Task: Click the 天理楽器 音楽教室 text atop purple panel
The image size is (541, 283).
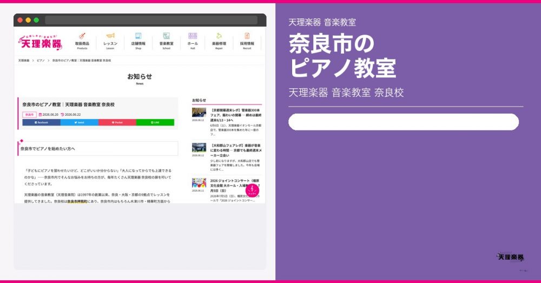Action: click(x=322, y=22)
